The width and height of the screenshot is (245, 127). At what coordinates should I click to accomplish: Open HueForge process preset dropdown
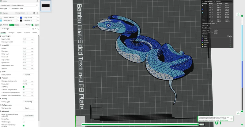pos(15,29)
